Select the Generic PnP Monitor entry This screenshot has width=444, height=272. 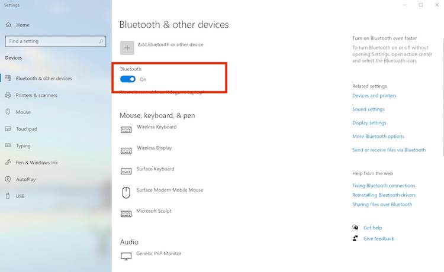tap(159, 253)
